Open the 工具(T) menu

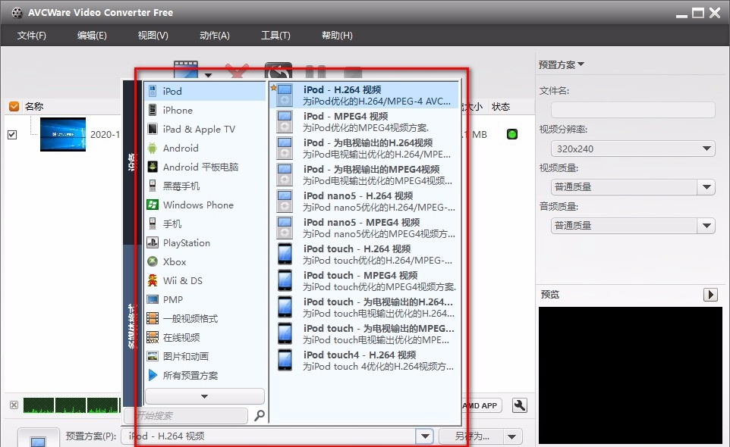[275, 36]
